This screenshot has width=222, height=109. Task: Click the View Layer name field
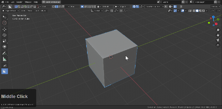click(204, 2)
